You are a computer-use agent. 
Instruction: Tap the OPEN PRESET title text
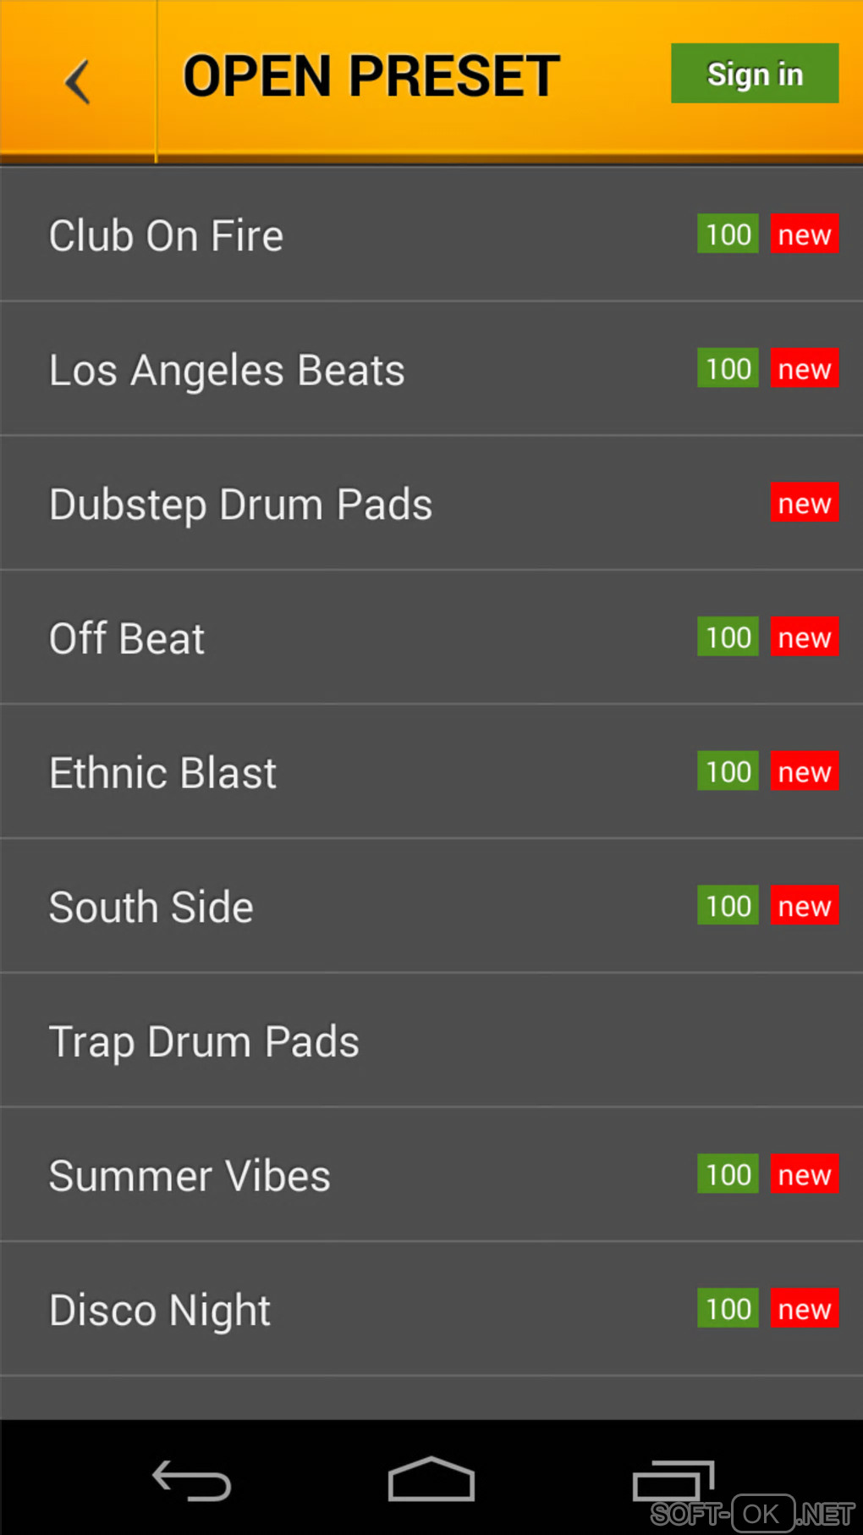pos(371,76)
